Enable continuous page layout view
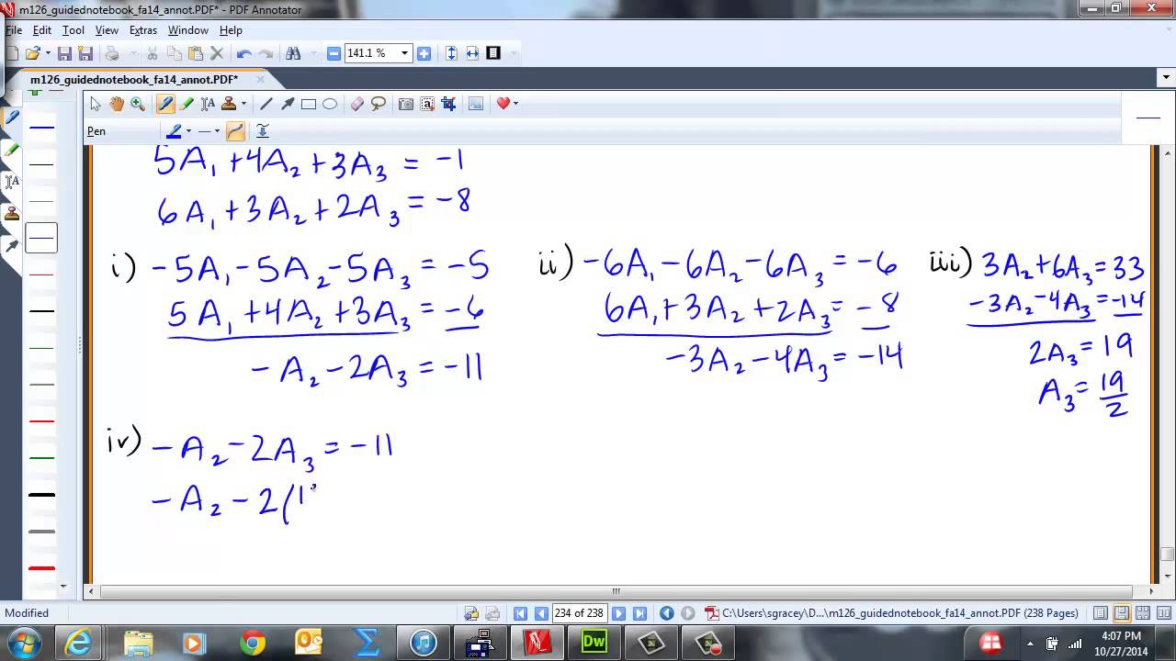This screenshot has width=1176, height=661. click(1121, 613)
